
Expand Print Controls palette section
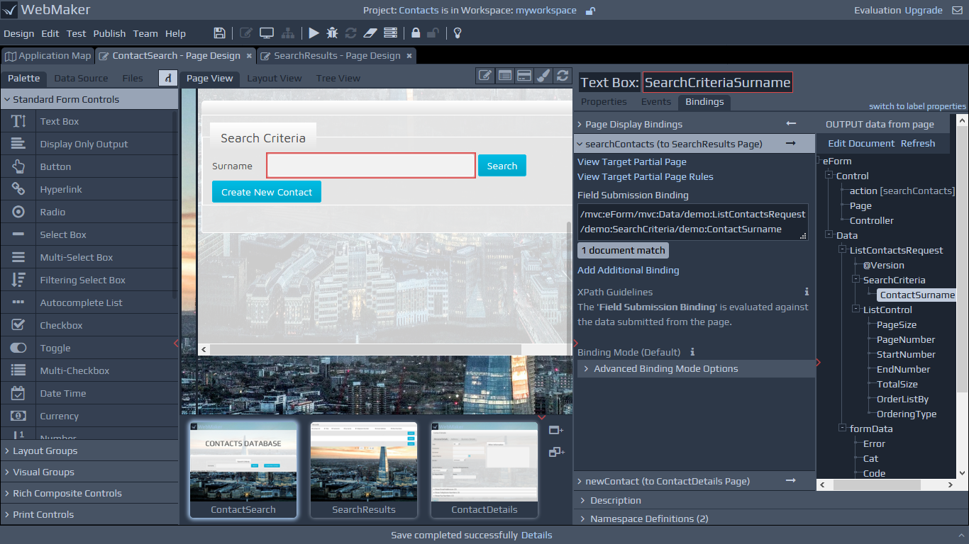[x=89, y=514]
